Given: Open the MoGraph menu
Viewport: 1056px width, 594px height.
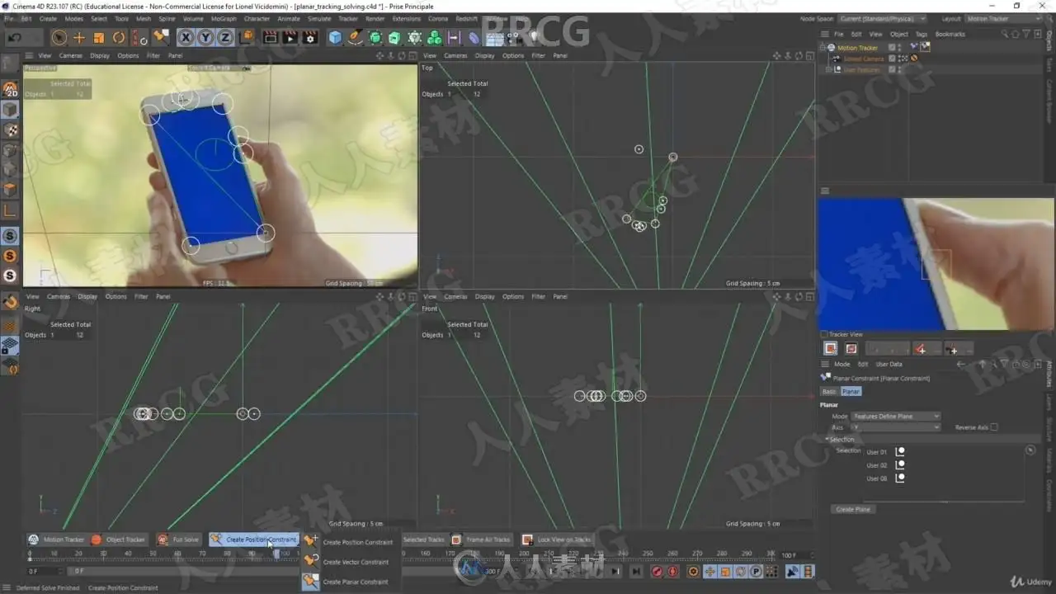Looking at the screenshot, I should coord(224,18).
